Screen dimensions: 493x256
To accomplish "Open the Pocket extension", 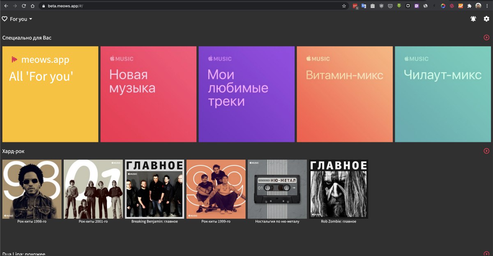I will [x=390, y=6].
